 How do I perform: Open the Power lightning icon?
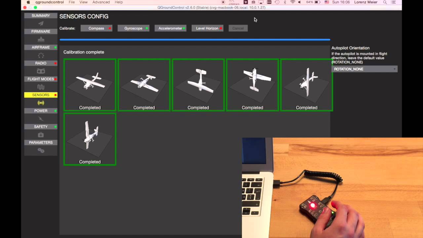(x=41, y=119)
